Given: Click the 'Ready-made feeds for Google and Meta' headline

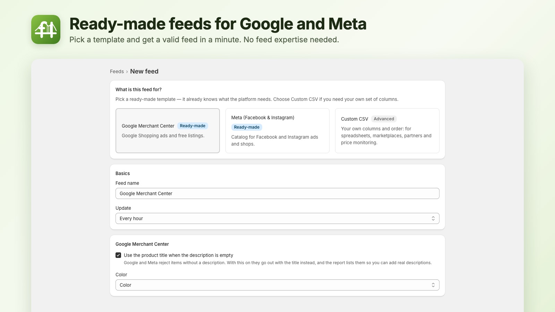Looking at the screenshot, I should coord(218,24).
